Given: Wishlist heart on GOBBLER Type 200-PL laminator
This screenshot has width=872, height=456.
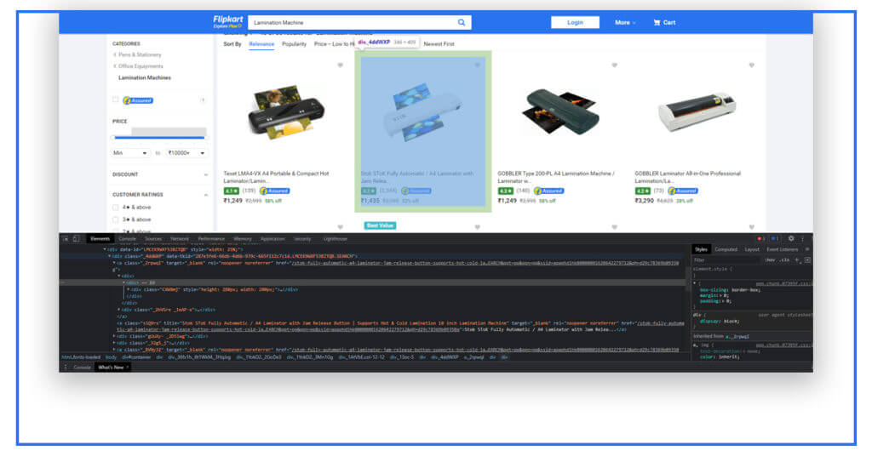Looking at the screenshot, I should click(615, 66).
